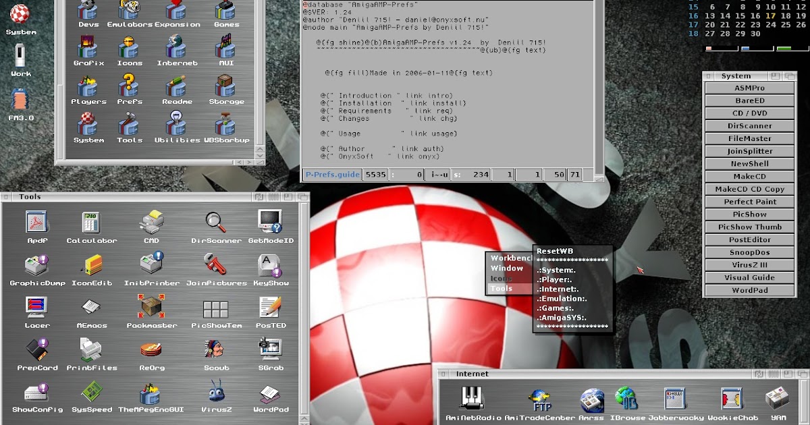Click the WordPad button in System panel
The width and height of the screenshot is (810, 425).
click(x=749, y=290)
